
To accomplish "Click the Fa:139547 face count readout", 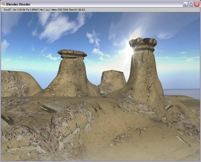I will click(x=33, y=10).
